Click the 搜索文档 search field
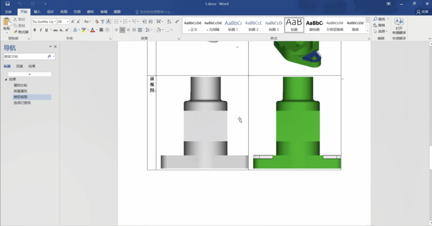This screenshot has width=432, height=226. (x=25, y=56)
